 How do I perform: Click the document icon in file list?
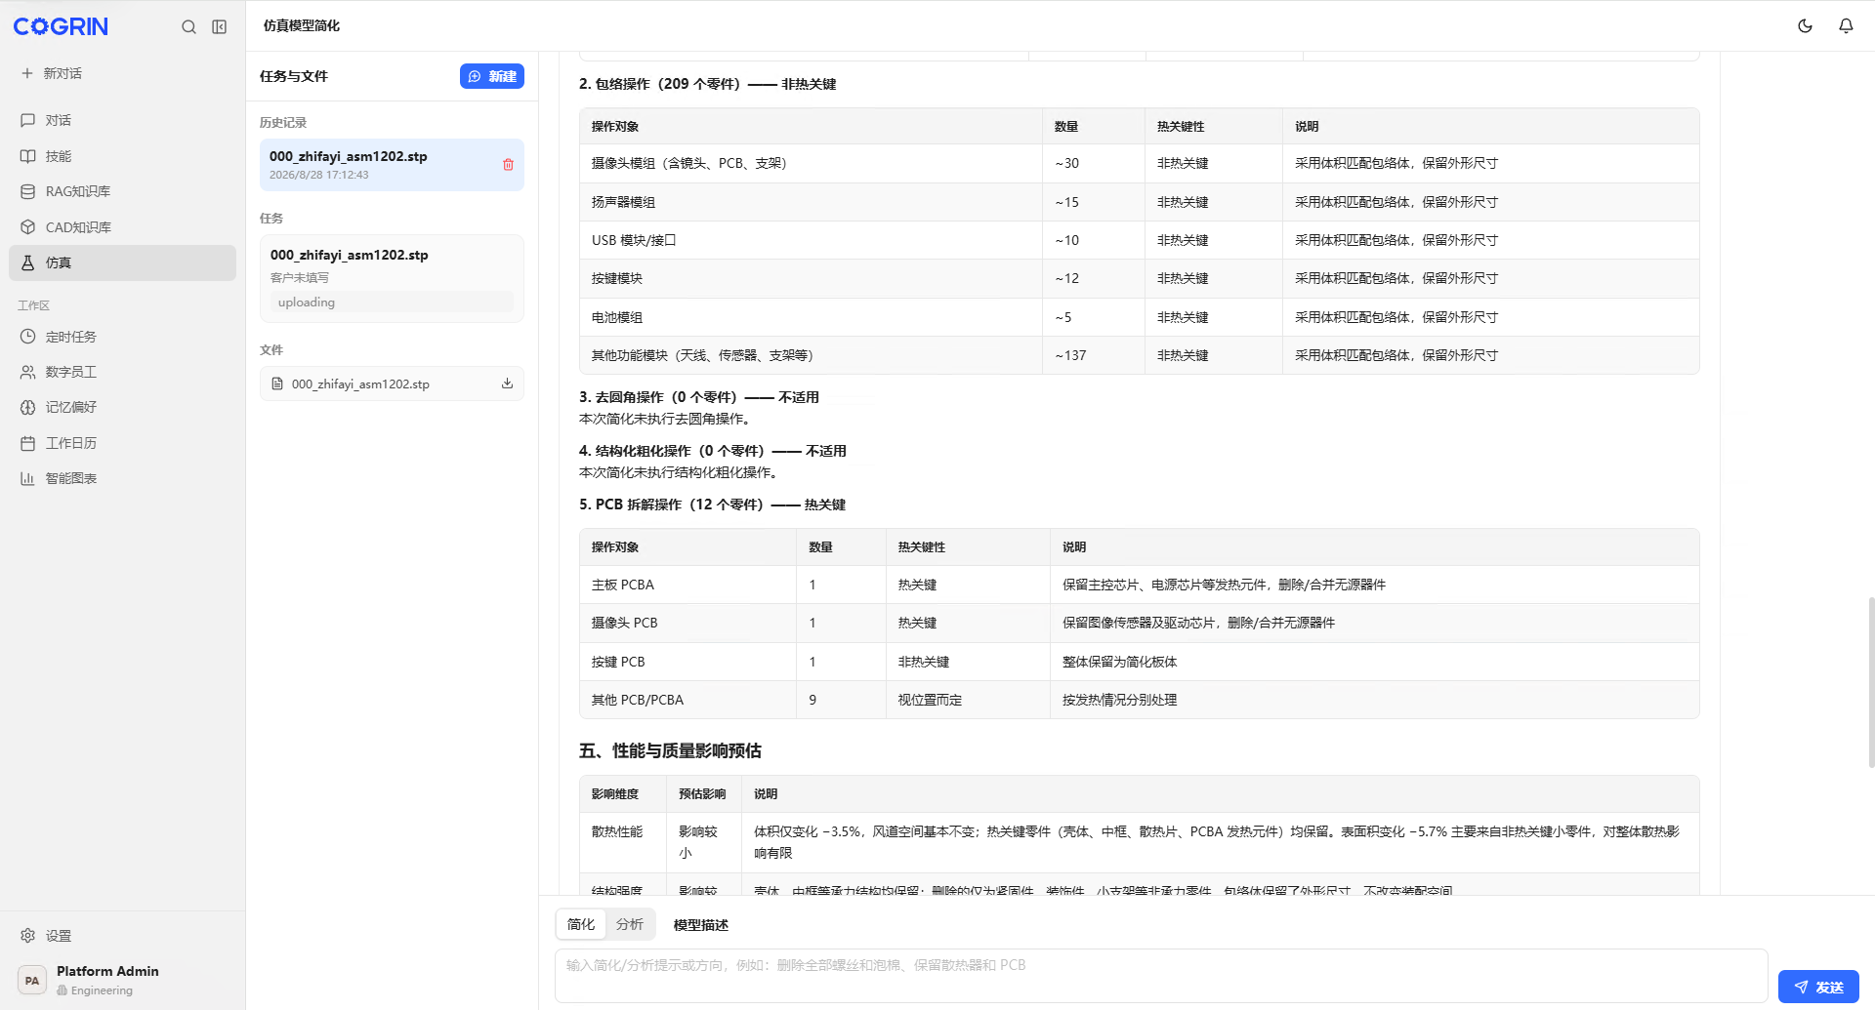pos(277,384)
